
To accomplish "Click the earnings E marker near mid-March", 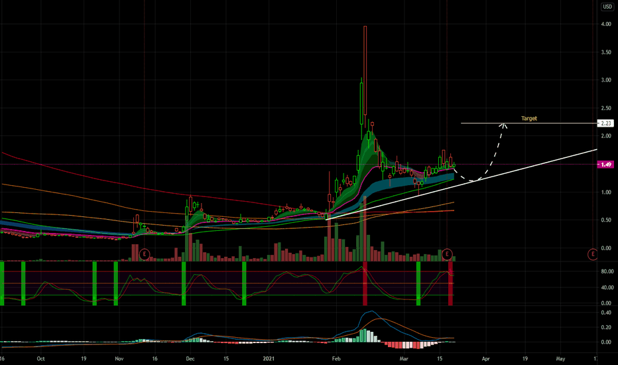I will (447, 254).
